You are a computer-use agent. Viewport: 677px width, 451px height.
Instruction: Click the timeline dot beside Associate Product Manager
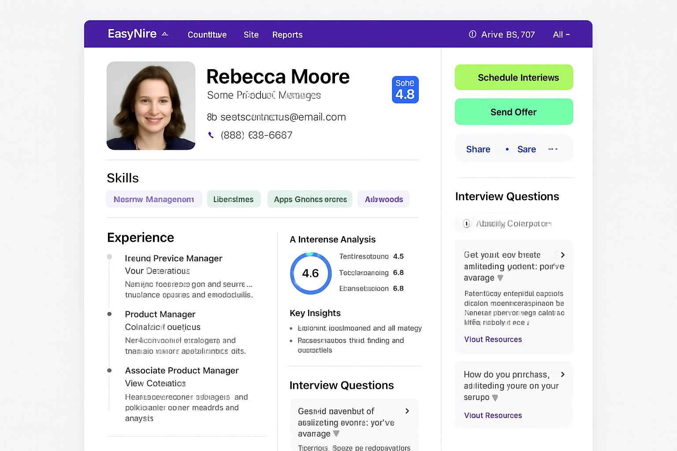[x=110, y=370]
